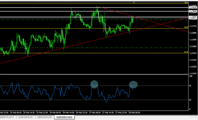Select the ellipse over the 28 Feb RSI peak
Screen dimensions: 198x120
click(133, 84)
